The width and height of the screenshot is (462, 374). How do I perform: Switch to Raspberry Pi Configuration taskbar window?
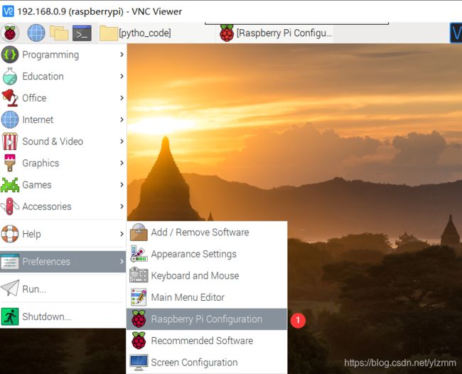(276, 33)
